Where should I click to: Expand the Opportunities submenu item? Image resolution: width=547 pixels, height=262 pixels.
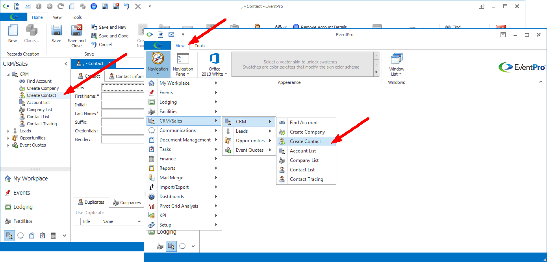[248, 141]
